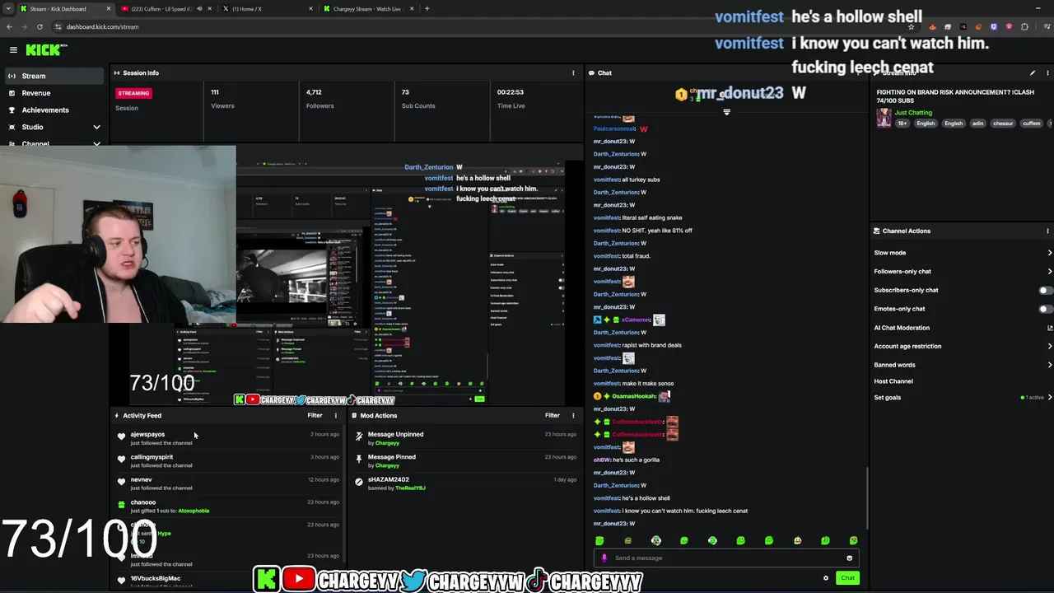Viewport: 1054px width, 593px height.
Task: Expand Set goals settings
Action: point(1050,397)
